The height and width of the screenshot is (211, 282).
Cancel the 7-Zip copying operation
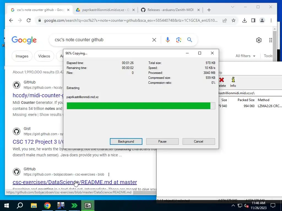click(199, 141)
